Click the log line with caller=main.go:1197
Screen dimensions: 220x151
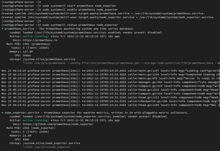click(111, 71)
